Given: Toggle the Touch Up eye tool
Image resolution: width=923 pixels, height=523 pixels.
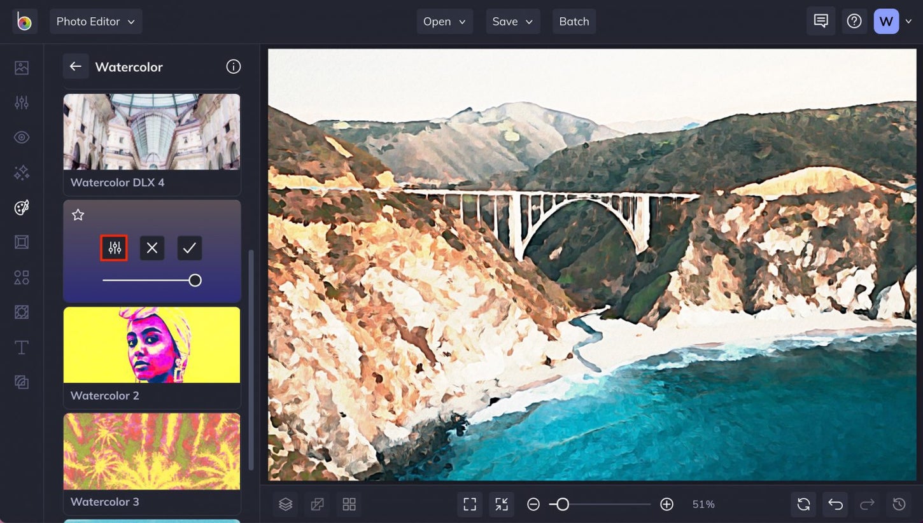Looking at the screenshot, I should point(22,137).
